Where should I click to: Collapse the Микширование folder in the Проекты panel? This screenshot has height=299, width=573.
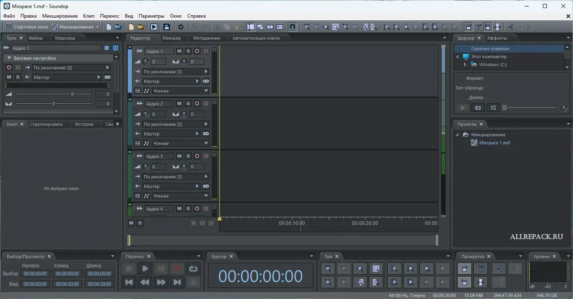coord(457,135)
